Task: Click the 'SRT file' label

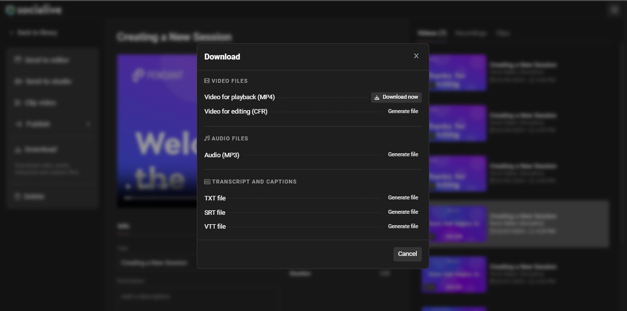Action: 215,213
